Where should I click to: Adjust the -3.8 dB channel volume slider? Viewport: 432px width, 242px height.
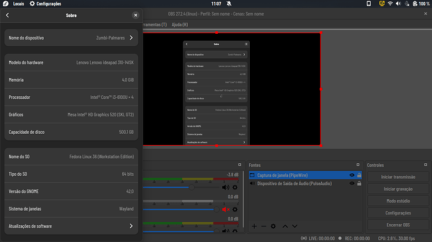192,188
